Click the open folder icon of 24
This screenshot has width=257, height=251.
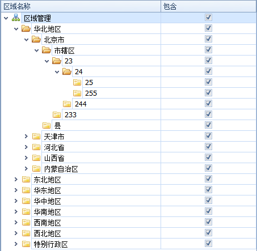[67, 71]
